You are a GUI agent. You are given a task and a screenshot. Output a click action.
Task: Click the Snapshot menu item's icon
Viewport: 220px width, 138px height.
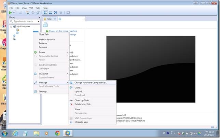click(36, 74)
